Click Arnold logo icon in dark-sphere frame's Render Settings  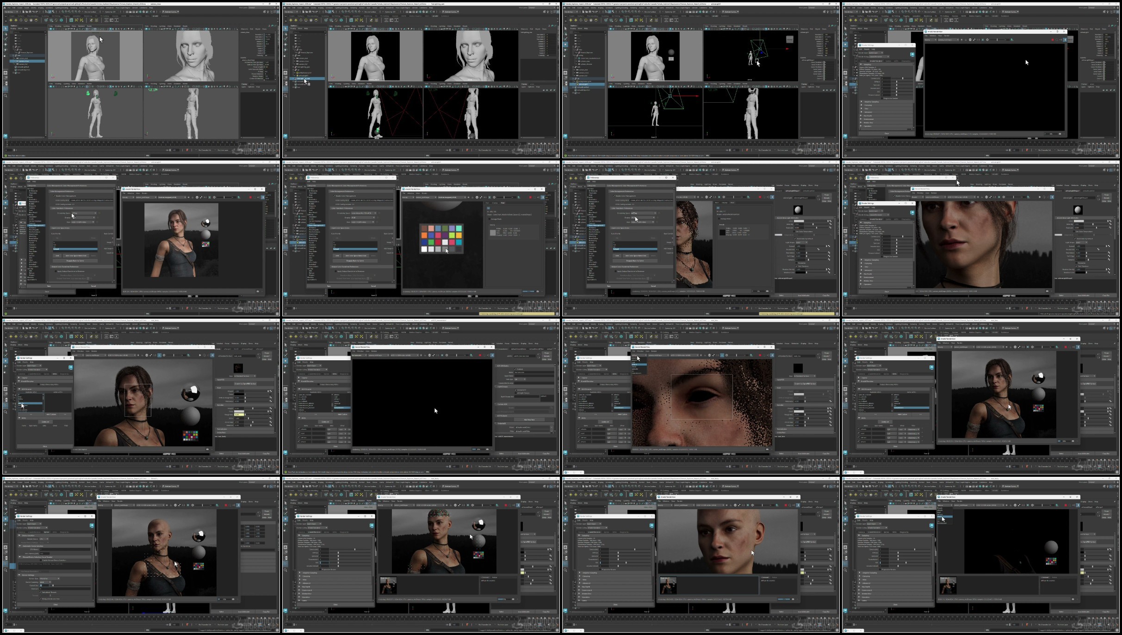(x=931, y=525)
